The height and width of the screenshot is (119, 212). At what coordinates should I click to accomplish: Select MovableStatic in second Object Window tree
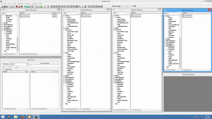click(x=72, y=97)
